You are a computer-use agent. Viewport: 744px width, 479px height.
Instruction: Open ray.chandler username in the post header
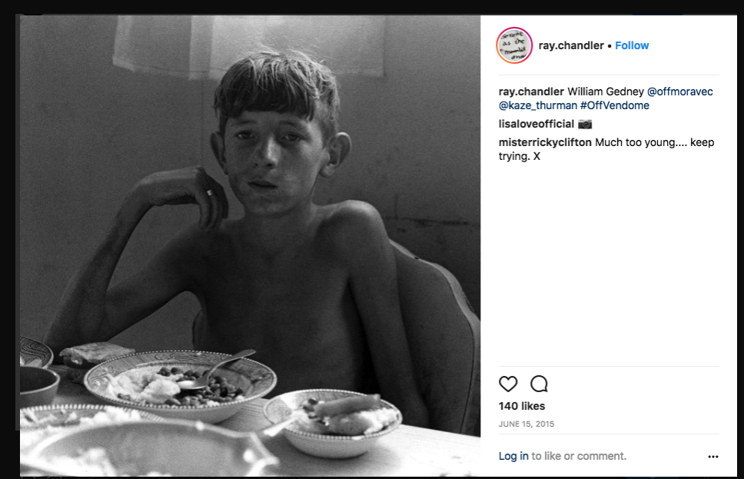pos(571,45)
